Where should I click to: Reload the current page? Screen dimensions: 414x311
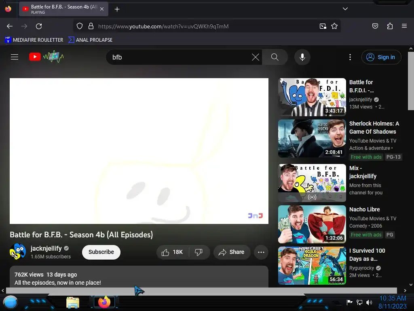(x=39, y=26)
